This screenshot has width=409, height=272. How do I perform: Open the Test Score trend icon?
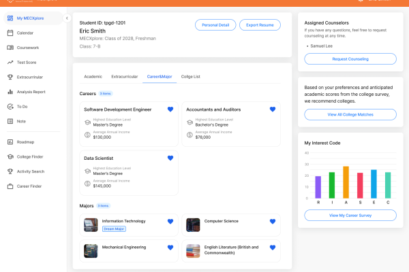pos(10,62)
